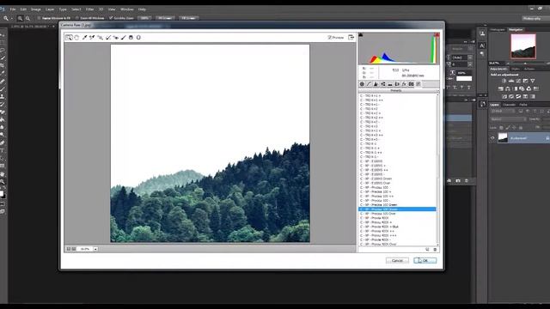Open the Detail panel icon
The height and width of the screenshot is (309, 550).
(376, 84)
